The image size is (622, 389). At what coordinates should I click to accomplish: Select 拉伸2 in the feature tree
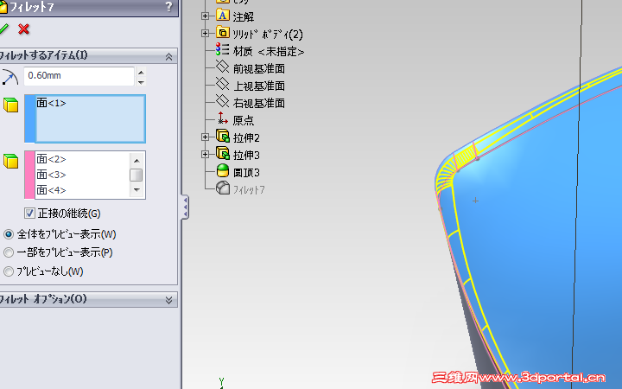(246, 137)
